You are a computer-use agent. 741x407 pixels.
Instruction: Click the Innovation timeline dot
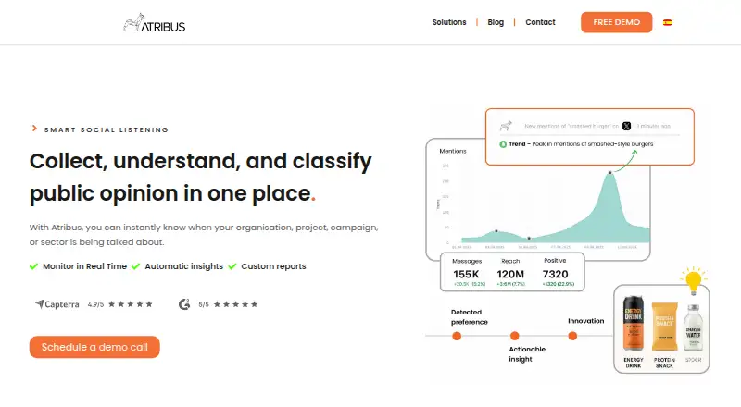point(572,336)
